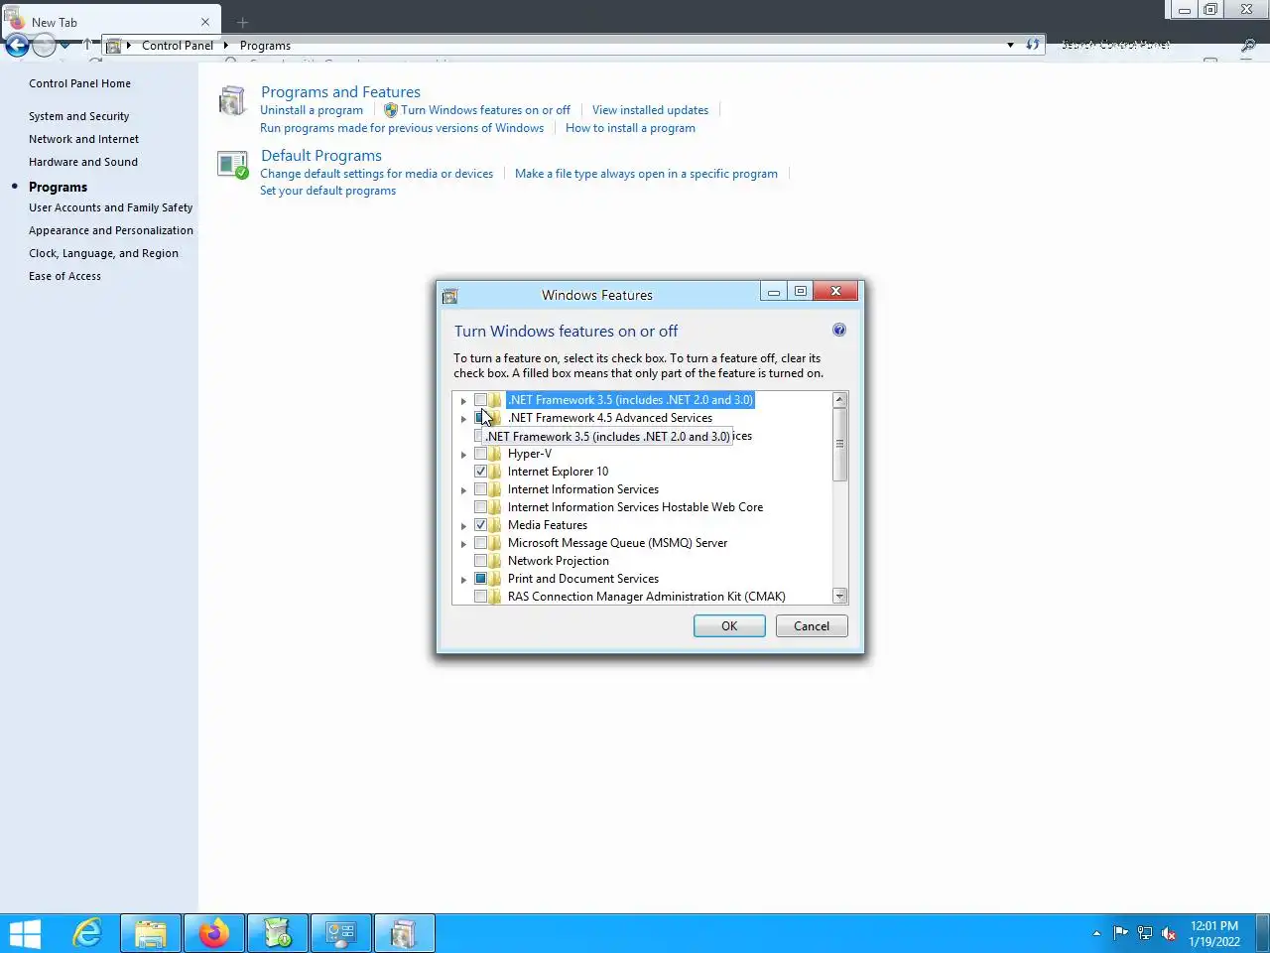Click the Control Panel address bar icon
The width and height of the screenshot is (1270, 953).
[114, 46]
